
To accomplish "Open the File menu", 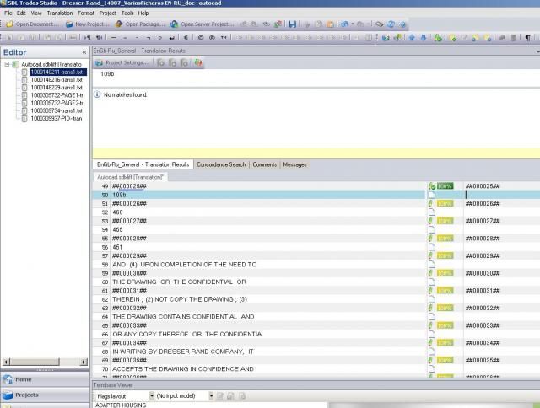I will (8, 13).
